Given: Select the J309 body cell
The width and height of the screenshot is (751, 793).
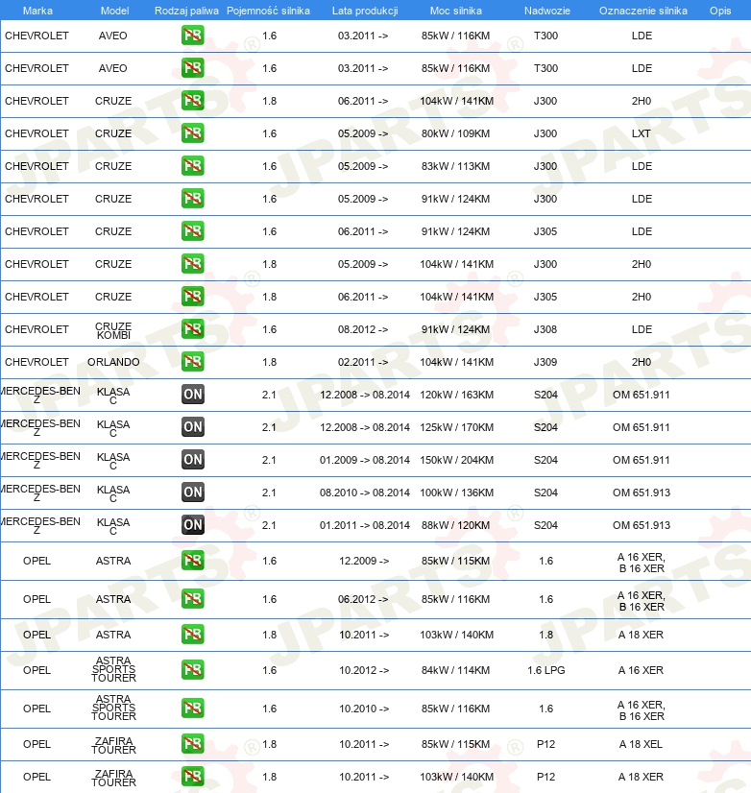Looking at the screenshot, I should click(545, 362).
